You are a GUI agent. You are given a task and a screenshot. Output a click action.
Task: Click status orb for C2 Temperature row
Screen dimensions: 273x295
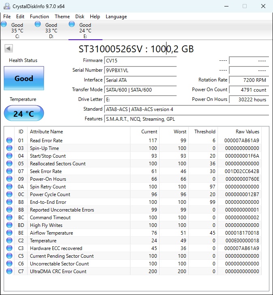click(9, 241)
